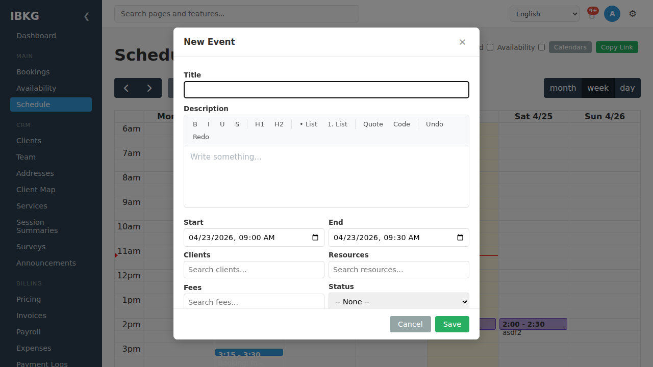Toggle Underline formatting in description
The image size is (653, 367).
click(222, 124)
